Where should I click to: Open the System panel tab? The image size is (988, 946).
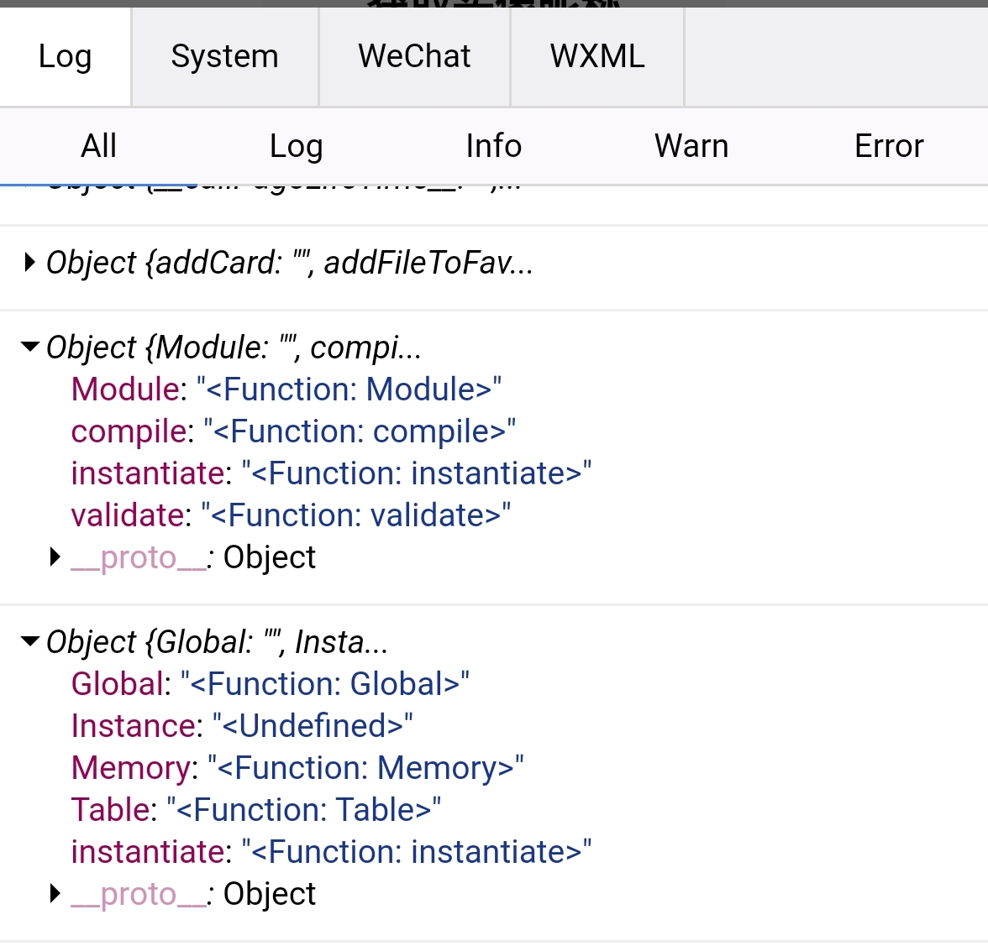point(224,57)
